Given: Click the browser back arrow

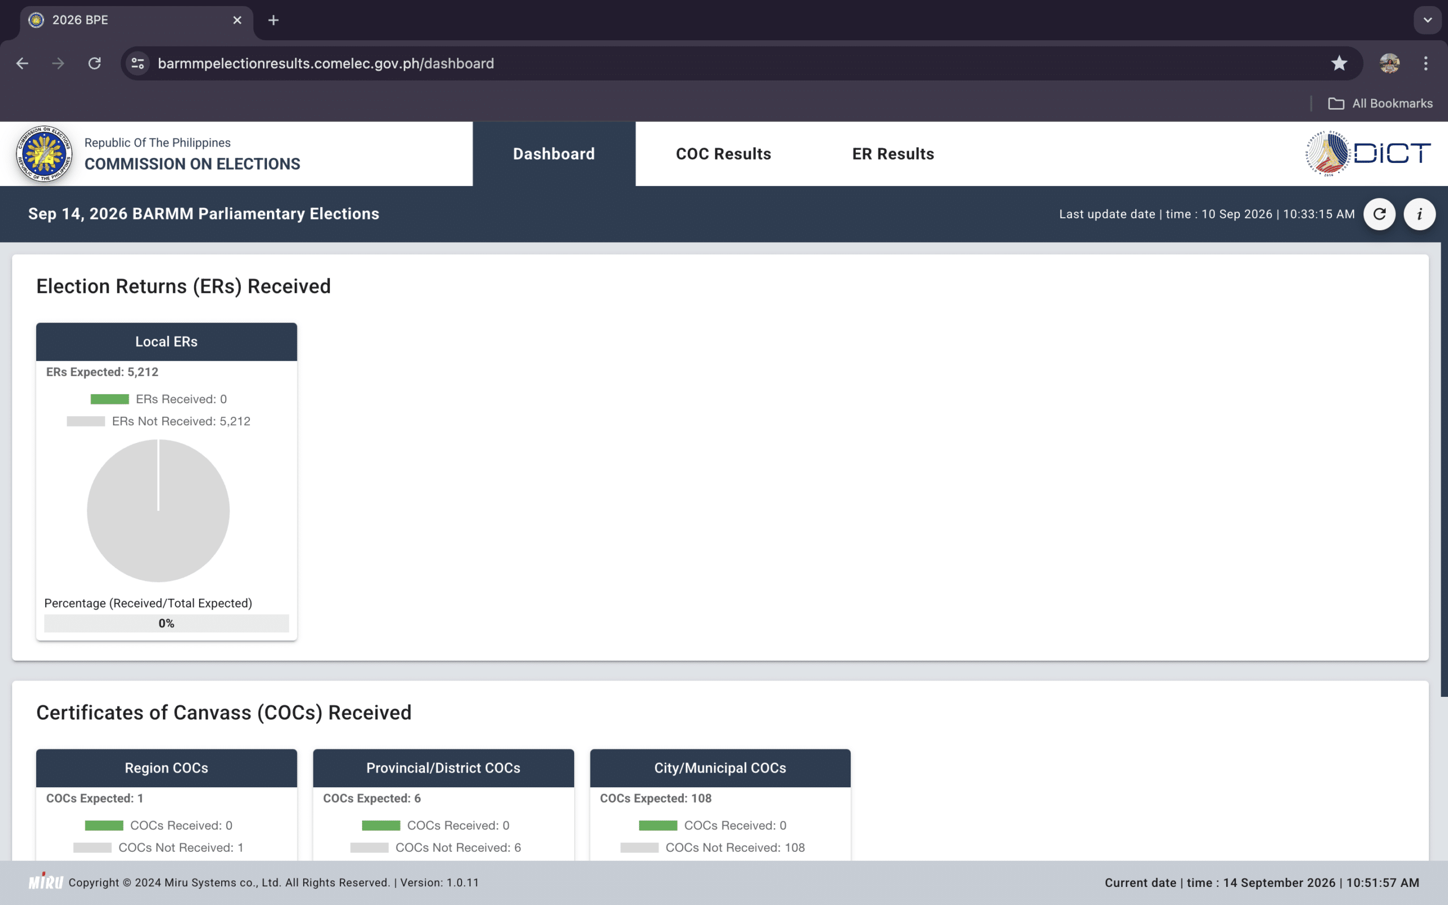Looking at the screenshot, I should (22, 63).
